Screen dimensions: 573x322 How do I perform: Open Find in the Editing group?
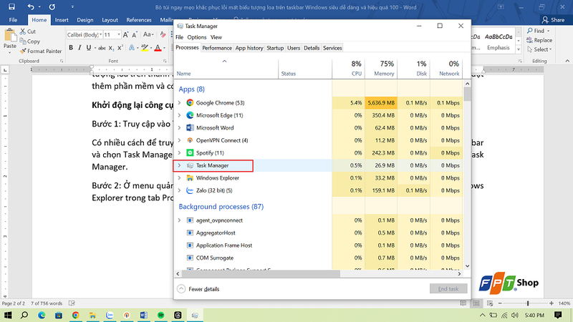click(538, 31)
